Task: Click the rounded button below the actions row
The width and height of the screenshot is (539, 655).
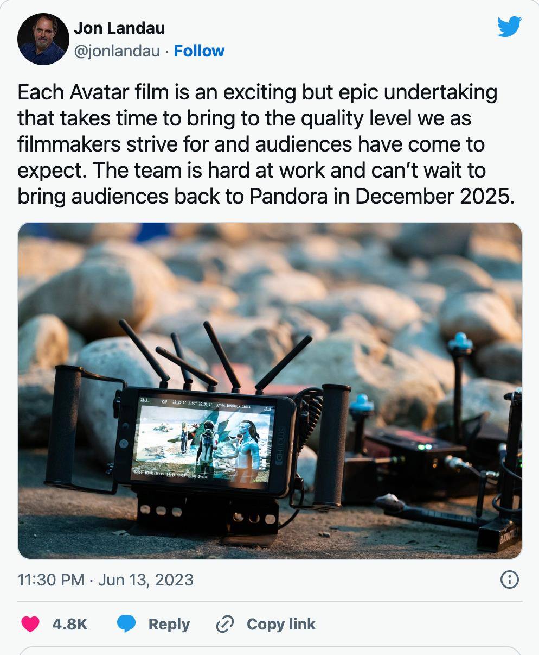Action: [x=269, y=651]
